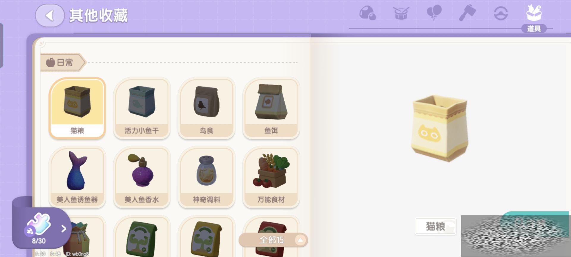The height and width of the screenshot is (257, 571).
Task: Select the 鸟食 bird food bag
Action: point(206,108)
